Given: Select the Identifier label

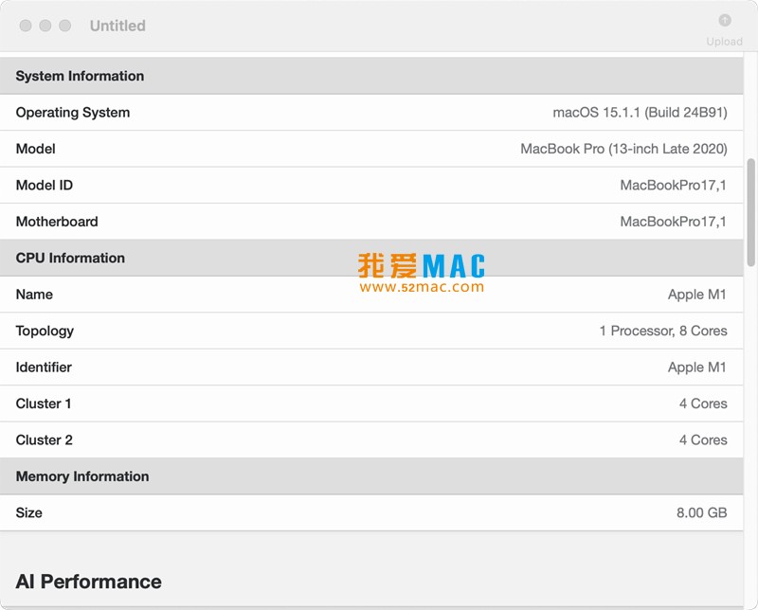Looking at the screenshot, I should (44, 368).
